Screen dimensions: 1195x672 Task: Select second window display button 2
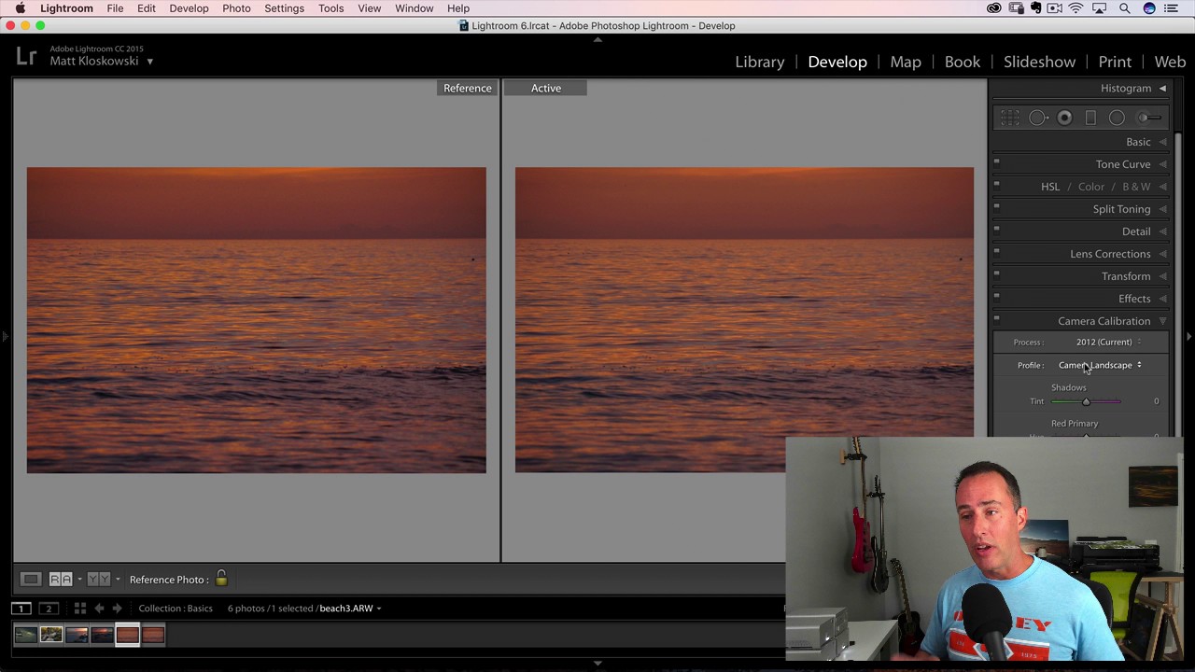(x=49, y=609)
